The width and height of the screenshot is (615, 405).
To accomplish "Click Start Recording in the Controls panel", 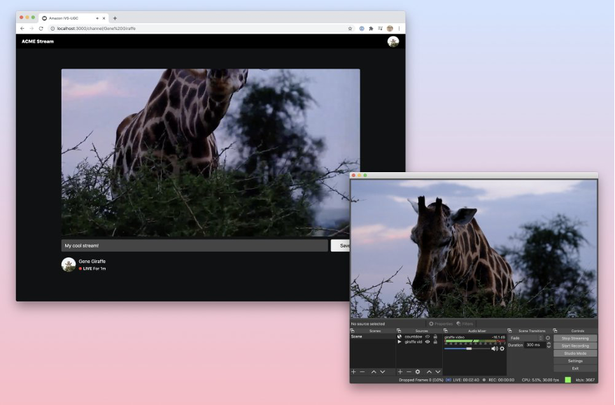I will click(575, 346).
